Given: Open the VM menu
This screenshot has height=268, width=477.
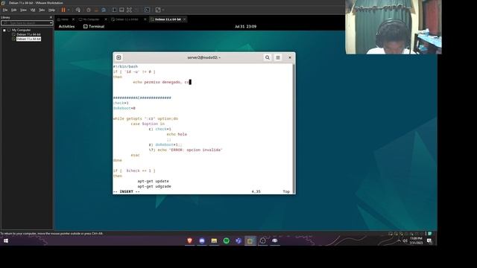Looking at the screenshot, I should point(33,10).
